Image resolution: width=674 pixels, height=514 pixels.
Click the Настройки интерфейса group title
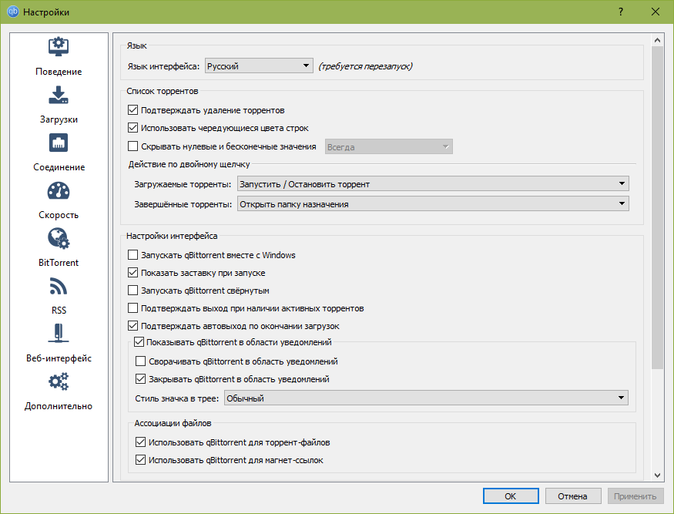tap(172, 236)
